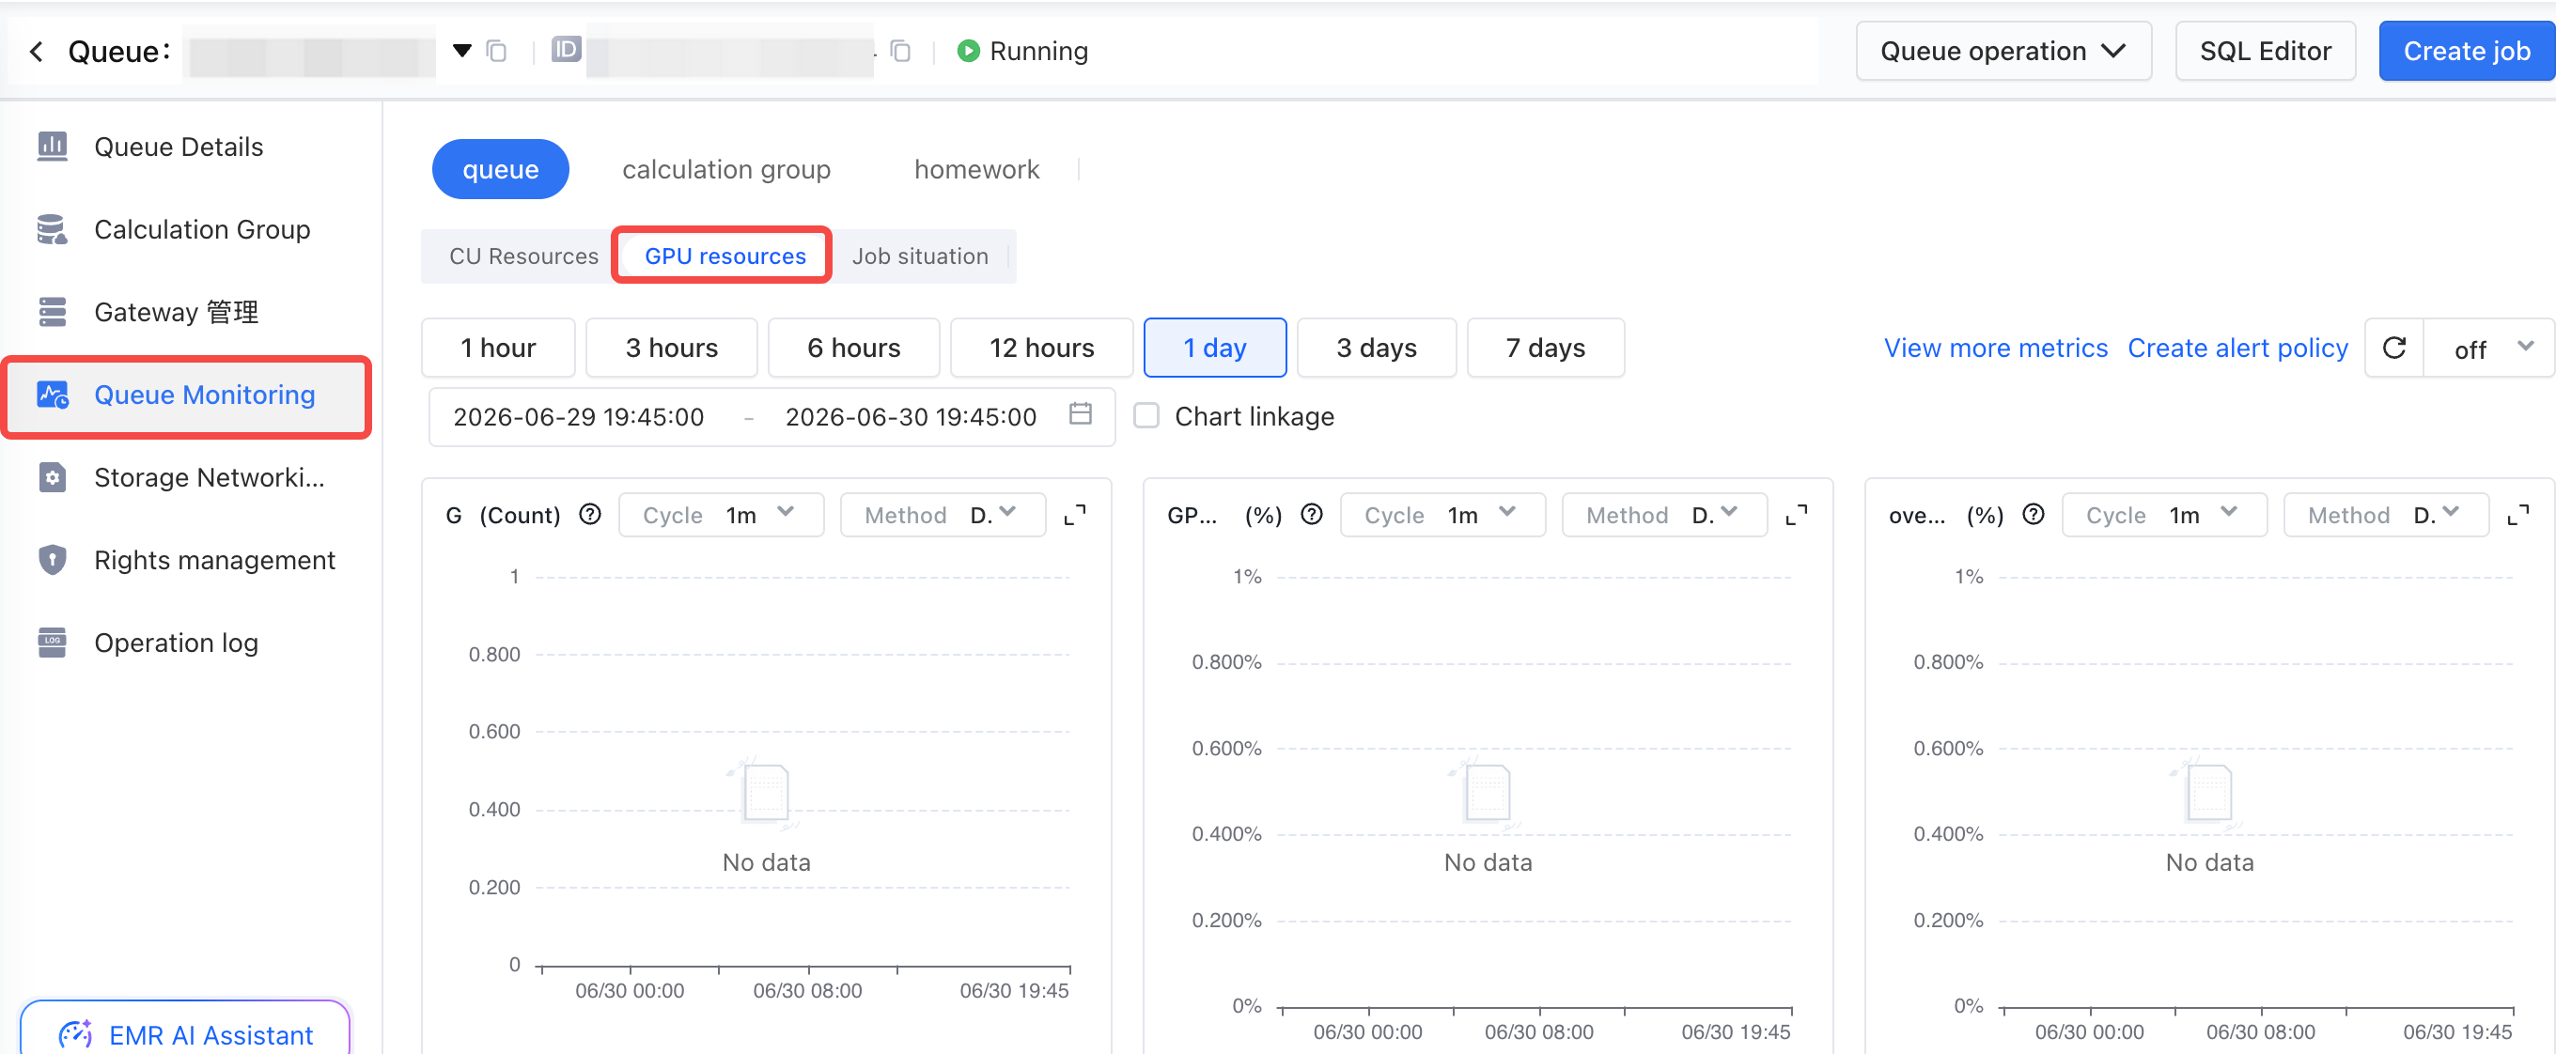Show help for GP... (%) chart
This screenshot has height=1054, width=2556.
tap(1311, 515)
